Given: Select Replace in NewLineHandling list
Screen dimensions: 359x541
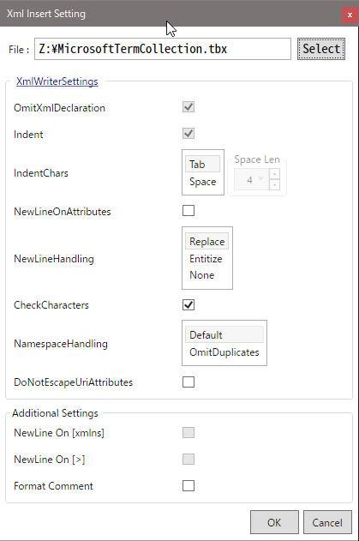Looking at the screenshot, I should point(206,241).
